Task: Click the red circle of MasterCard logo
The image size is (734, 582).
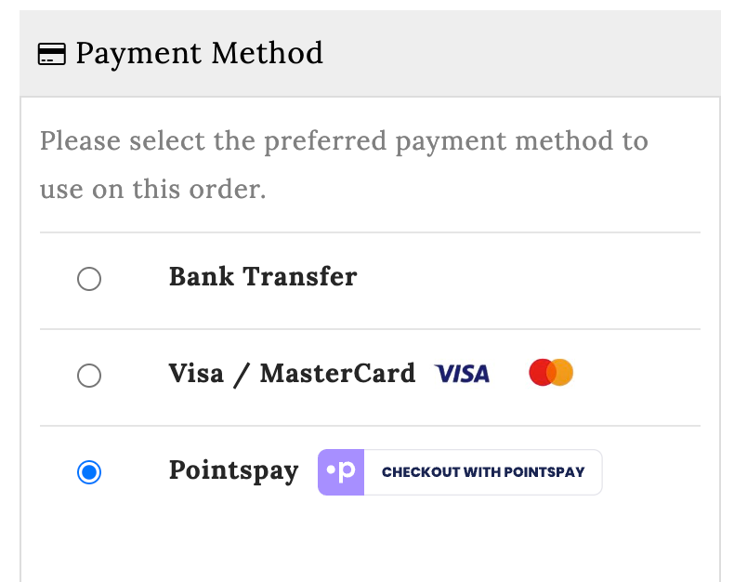Action: [x=541, y=373]
